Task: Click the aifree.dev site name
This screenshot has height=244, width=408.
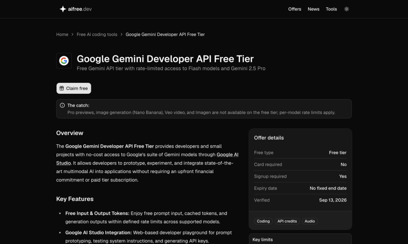Action: pyautogui.click(x=80, y=9)
